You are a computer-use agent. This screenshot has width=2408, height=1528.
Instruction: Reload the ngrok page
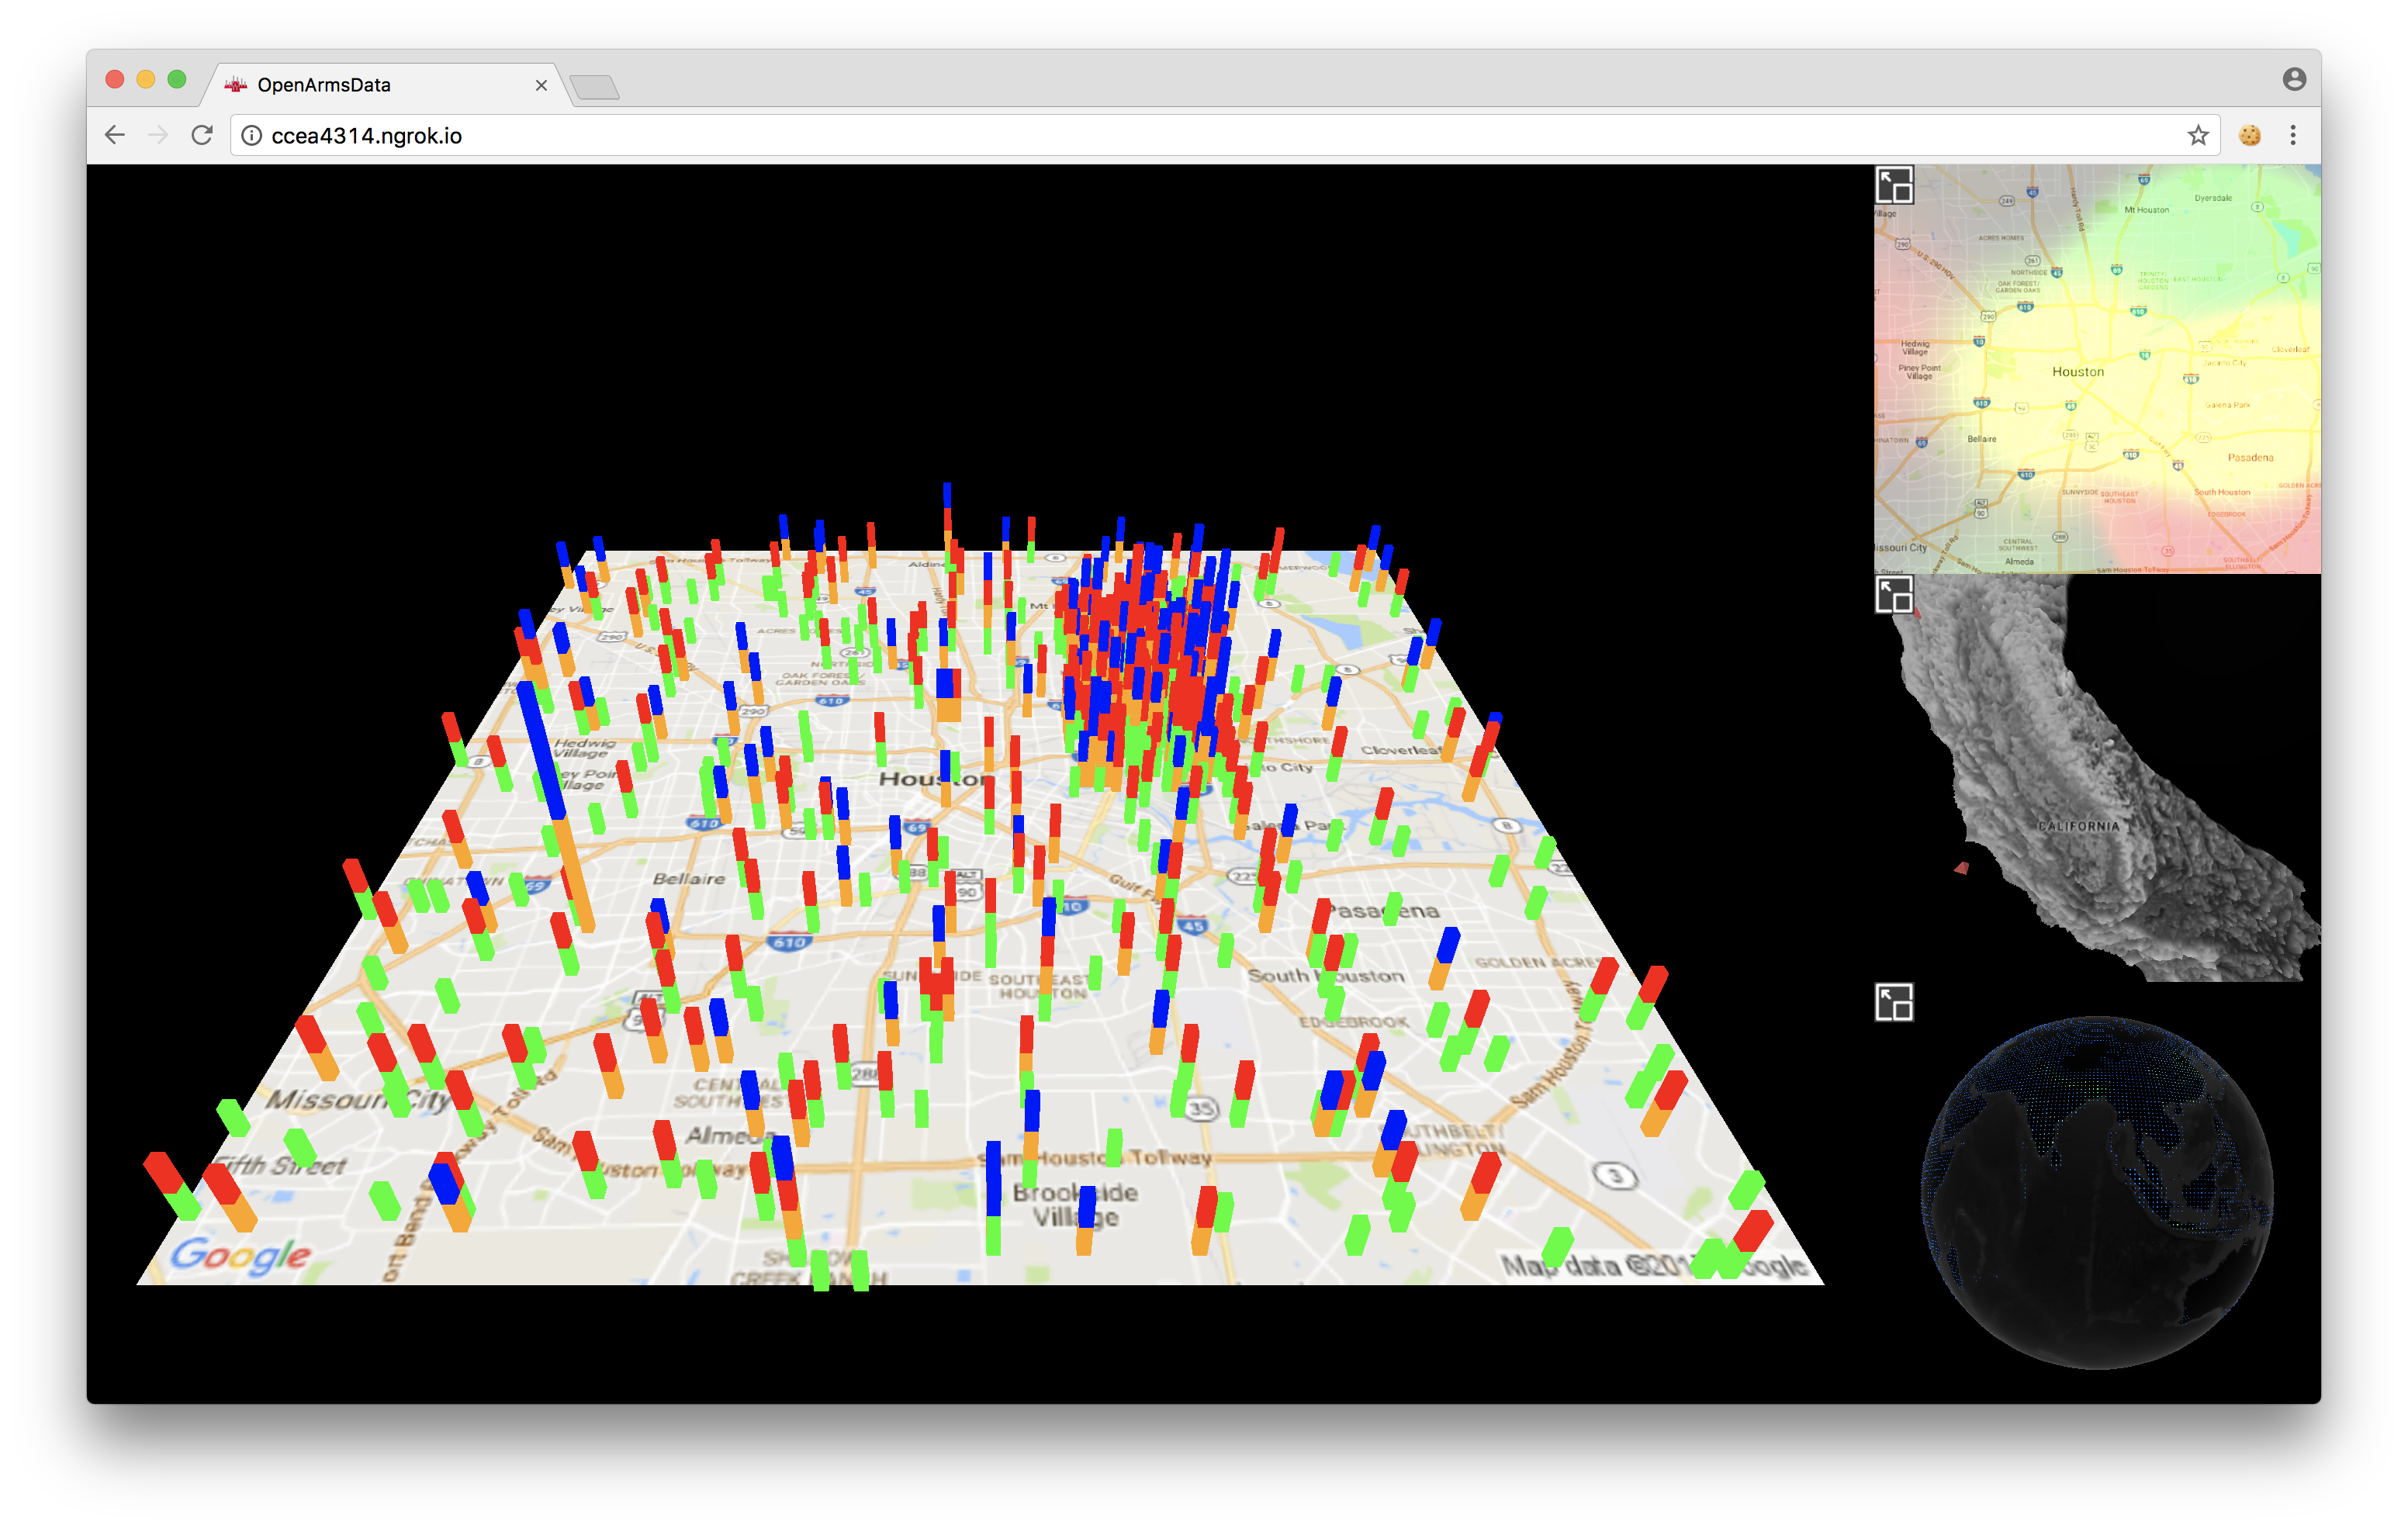[x=202, y=135]
